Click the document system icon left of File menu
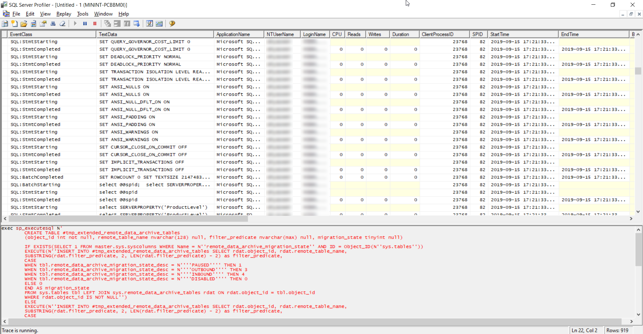The height and width of the screenshot is (334, 643). point(6,14)
